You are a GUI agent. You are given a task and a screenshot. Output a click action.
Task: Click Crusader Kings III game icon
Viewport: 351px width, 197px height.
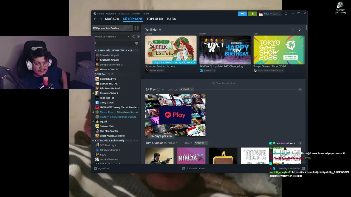pos(97,60)
